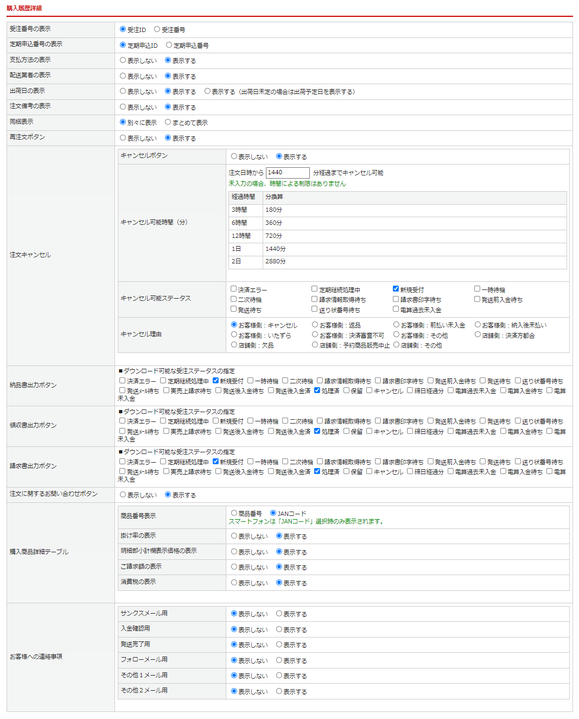Screen dimensions: 579x719
Task: Click the cancel time minutes input field
Action: pyautogui.click(x=288, y=173)
